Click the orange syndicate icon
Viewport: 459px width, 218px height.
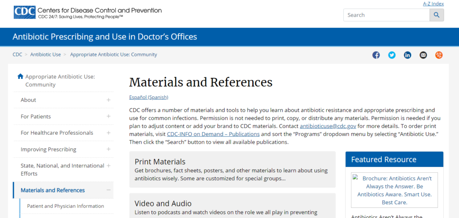coord(439,55)
